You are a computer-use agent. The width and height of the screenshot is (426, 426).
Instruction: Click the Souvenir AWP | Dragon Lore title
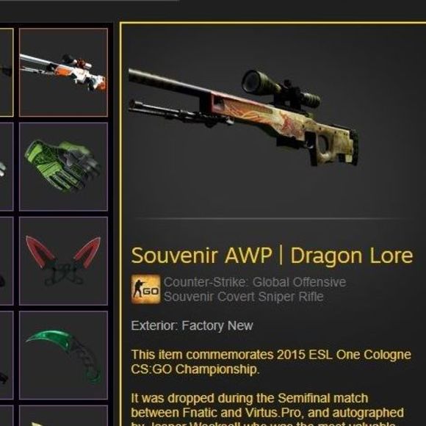[x=272, y=256]
